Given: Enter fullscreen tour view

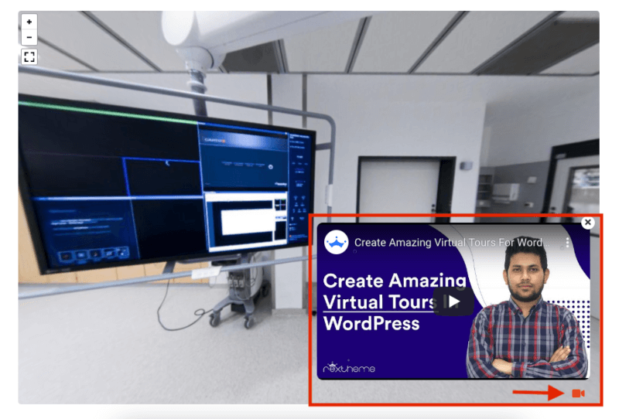Looking at the screenshot, I should (29, 56).
